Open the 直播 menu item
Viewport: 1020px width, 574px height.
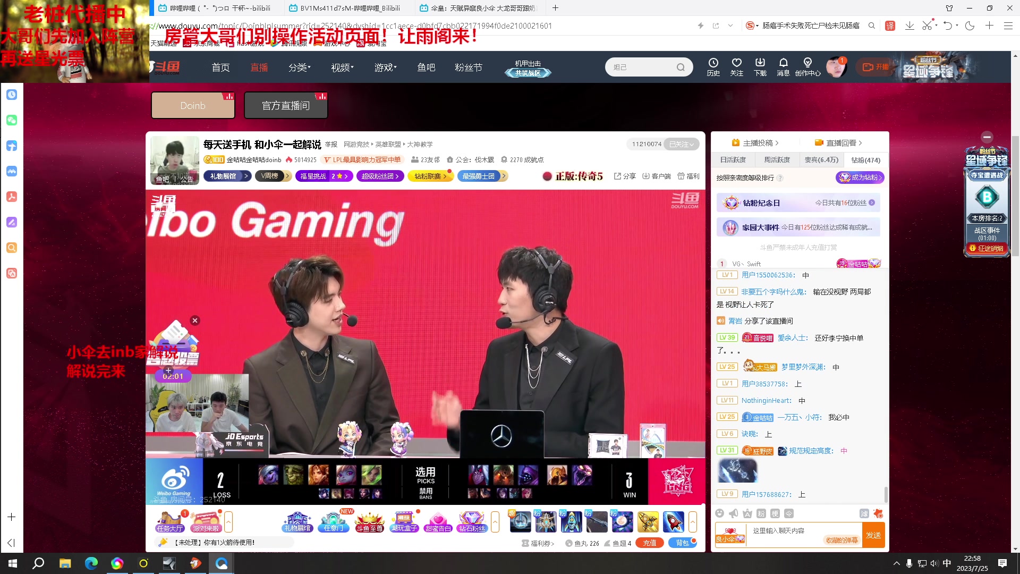point(259,67)
